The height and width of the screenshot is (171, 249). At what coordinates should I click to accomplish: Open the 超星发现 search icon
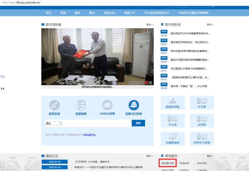tap(55, 105)
